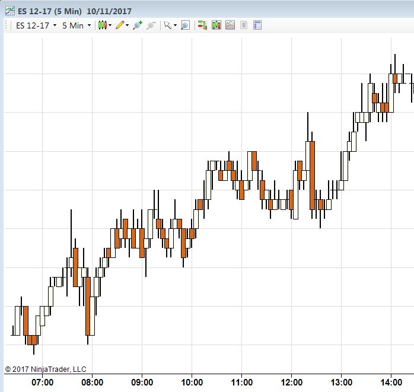Expand the cursor type dropdown arrow
414x392 pixels.
(x=175, y=26)
